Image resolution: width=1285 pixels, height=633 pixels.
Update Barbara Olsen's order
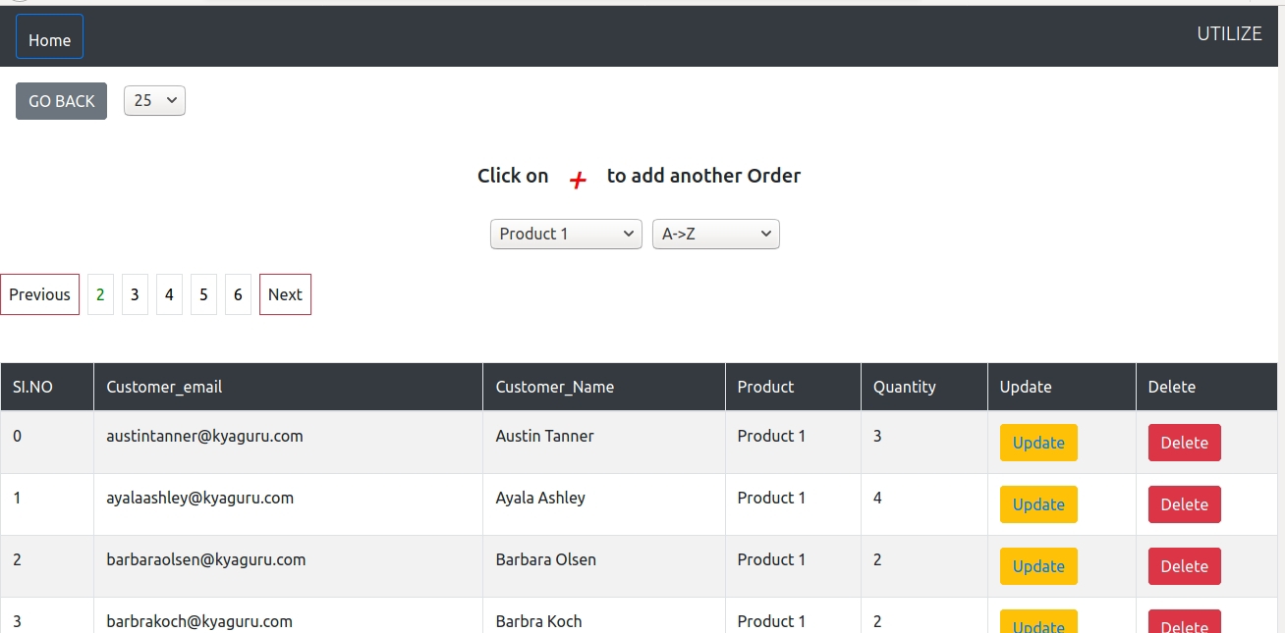(1038, 566)
